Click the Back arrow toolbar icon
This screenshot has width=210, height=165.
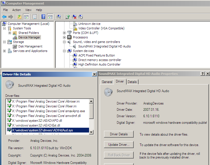[4, 17]
